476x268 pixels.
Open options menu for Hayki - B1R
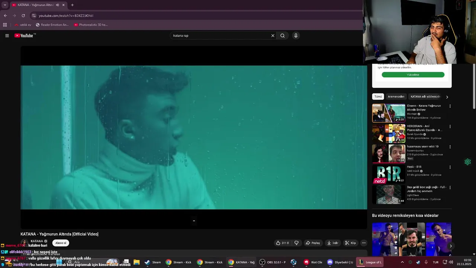450,167
